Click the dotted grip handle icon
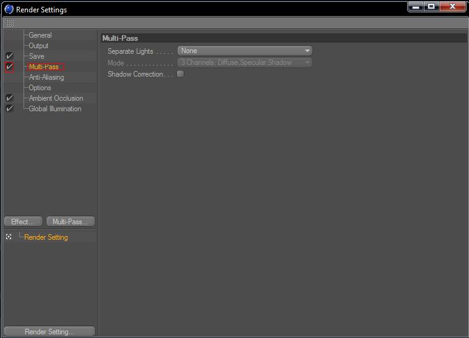469x338 pixels. [10, 23]
